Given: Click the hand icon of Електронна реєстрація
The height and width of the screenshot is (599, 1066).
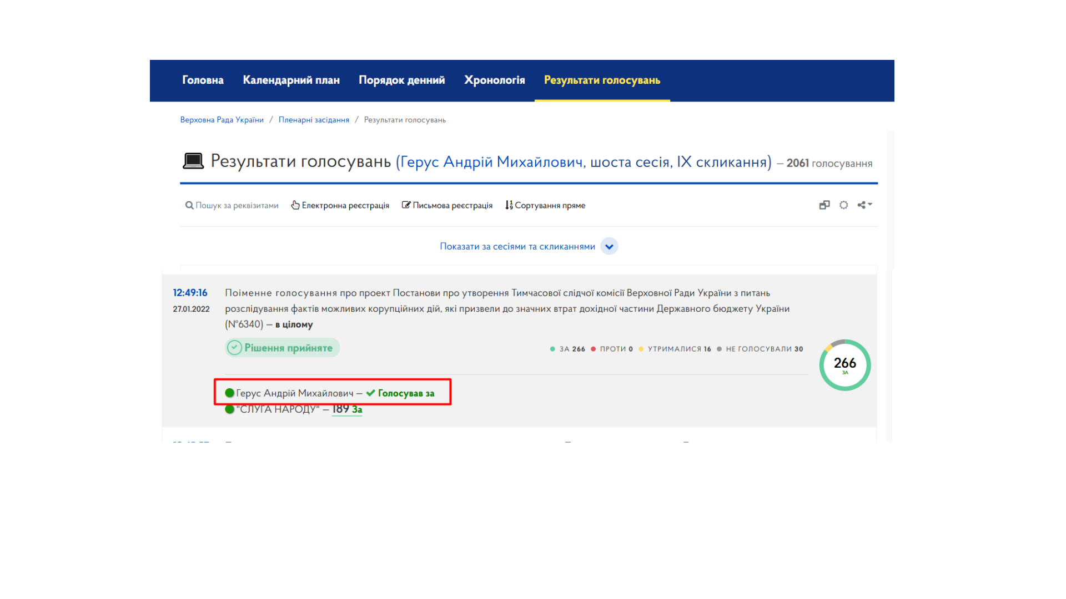Looking at the screenshot, I should click(x=295, y=205).
